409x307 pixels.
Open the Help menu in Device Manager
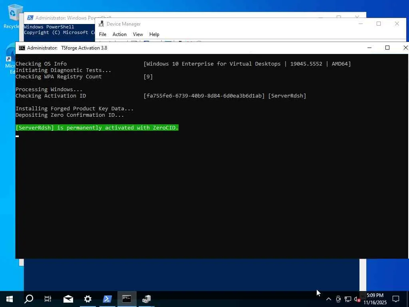154,34
